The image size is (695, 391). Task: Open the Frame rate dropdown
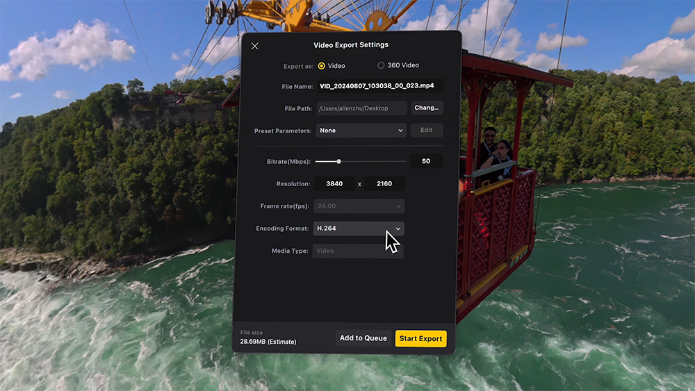coord(359,206)
